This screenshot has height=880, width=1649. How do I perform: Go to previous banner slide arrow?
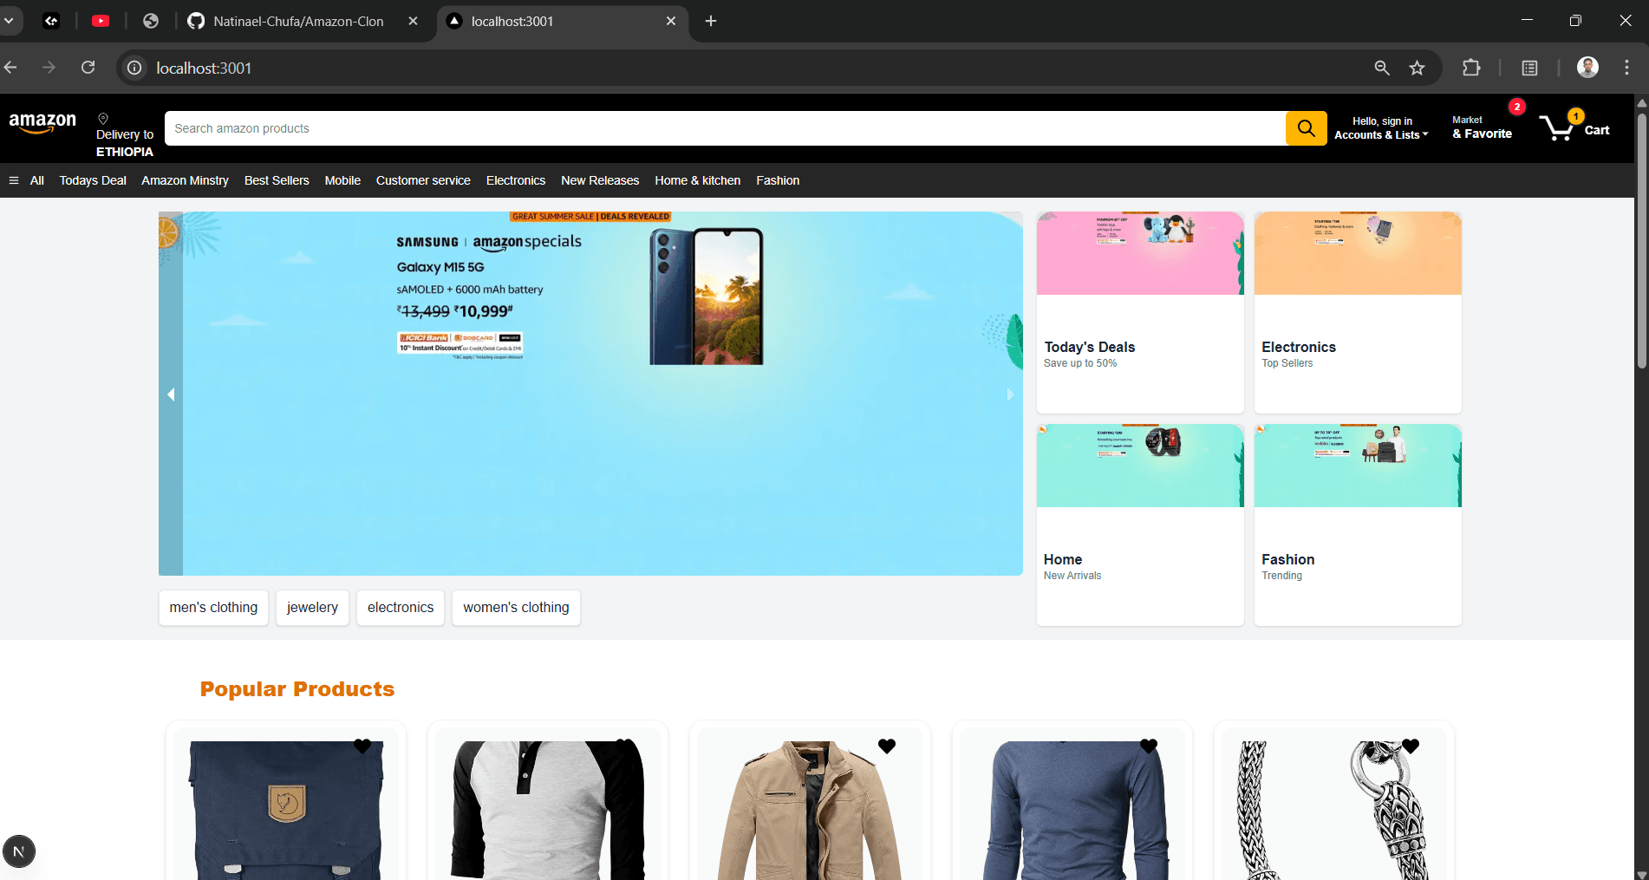(171, 394)
